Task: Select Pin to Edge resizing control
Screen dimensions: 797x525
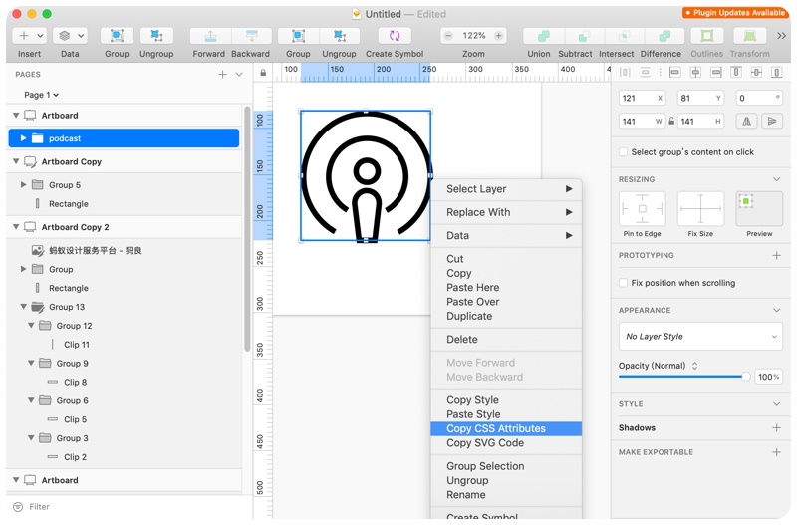Action: 642,209
